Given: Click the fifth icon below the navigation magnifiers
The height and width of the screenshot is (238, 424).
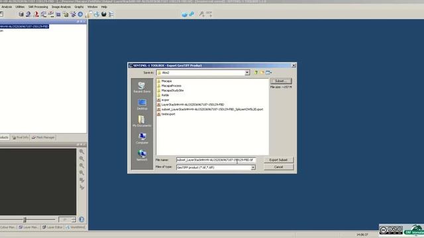Looking at the screenshot, I should tap(81, 180).
